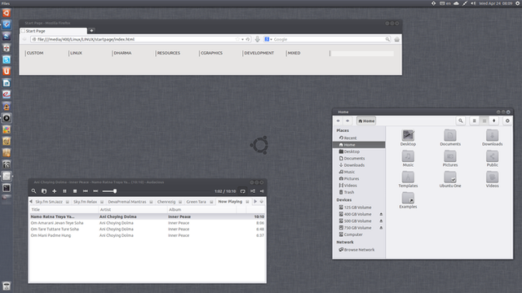522x293 pixels.
Task: Click the add files plus icon in Audacious
Action: pyautogui.click(x=55, y=191)
